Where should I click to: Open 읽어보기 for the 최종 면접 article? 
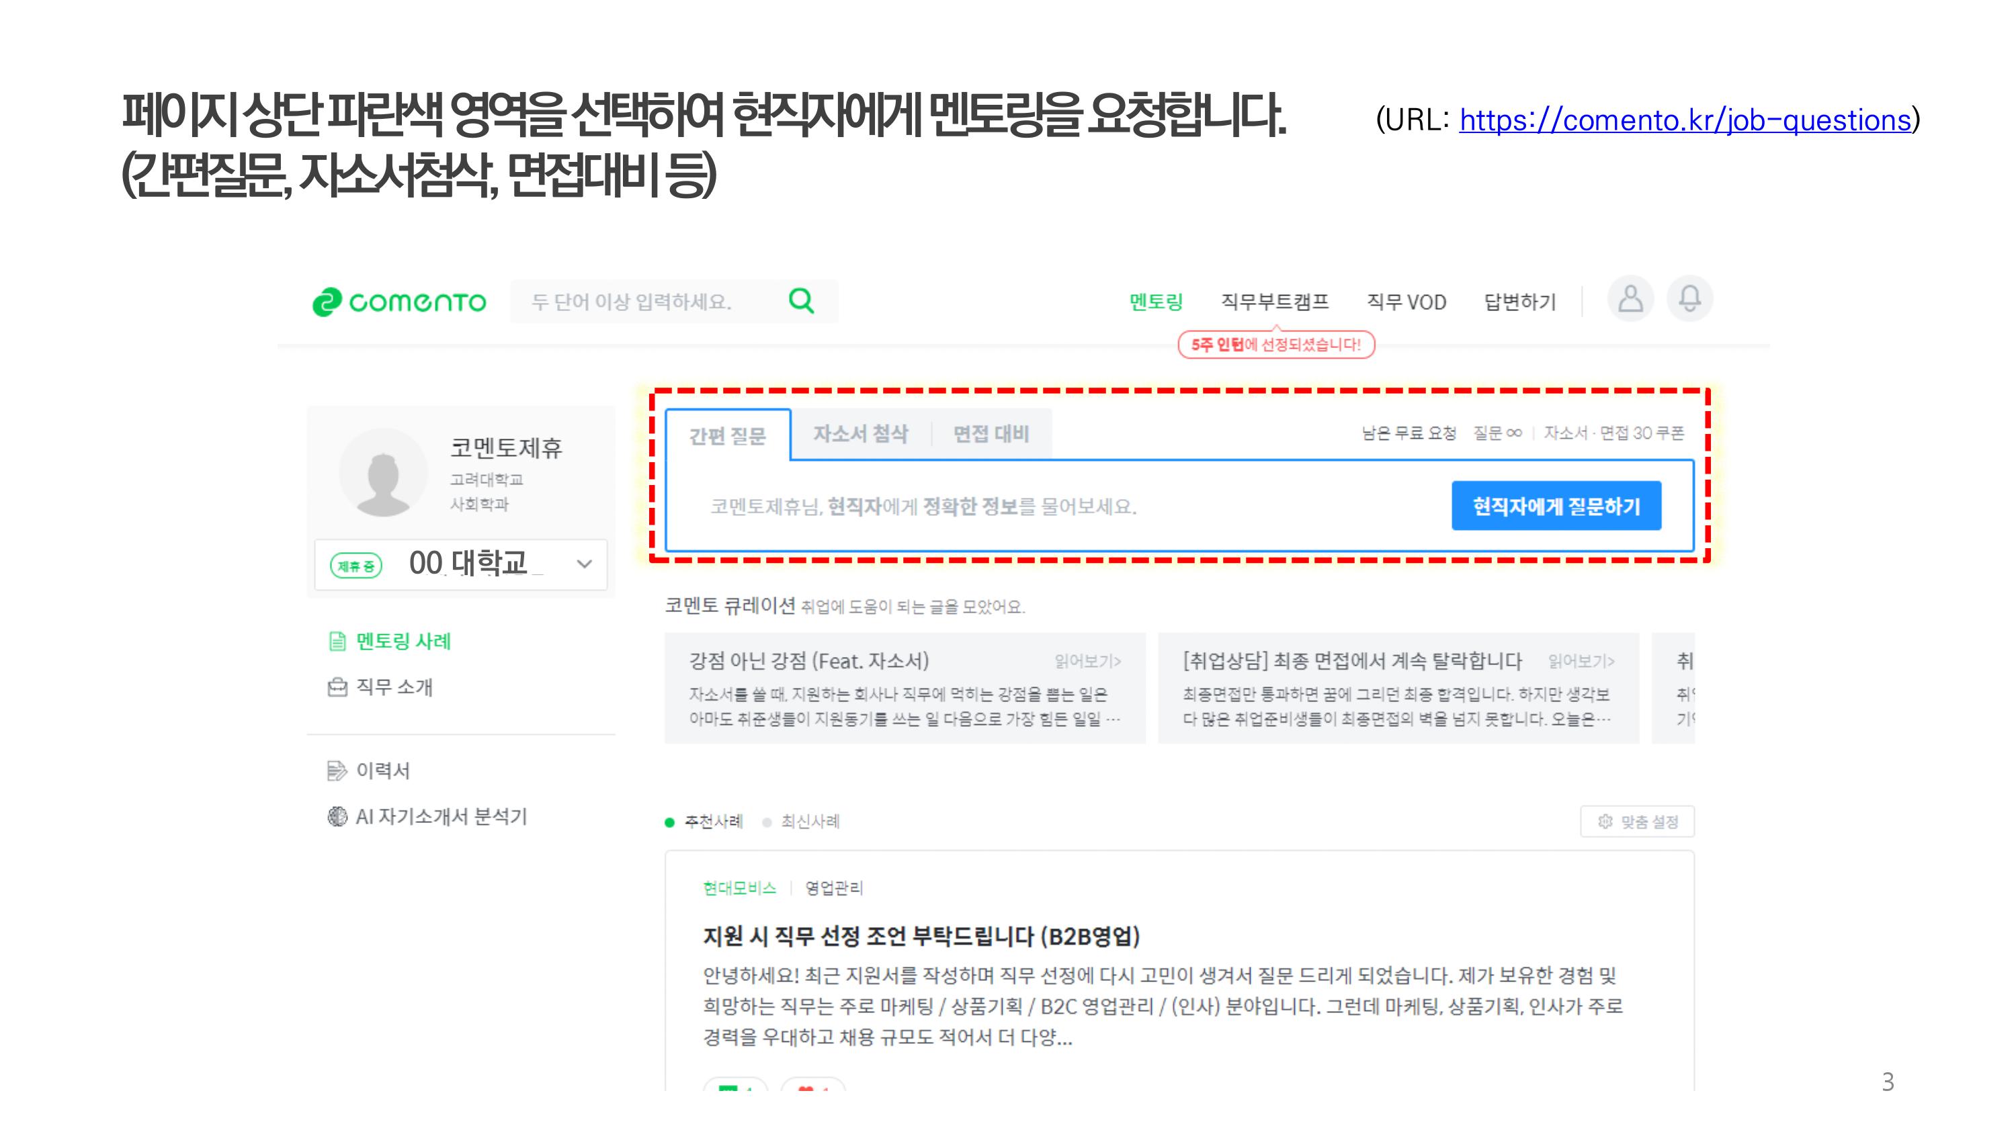(x=1581, y=661)
